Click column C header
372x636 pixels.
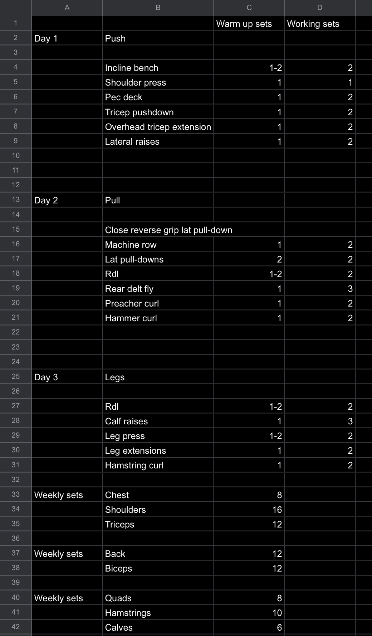249,8
